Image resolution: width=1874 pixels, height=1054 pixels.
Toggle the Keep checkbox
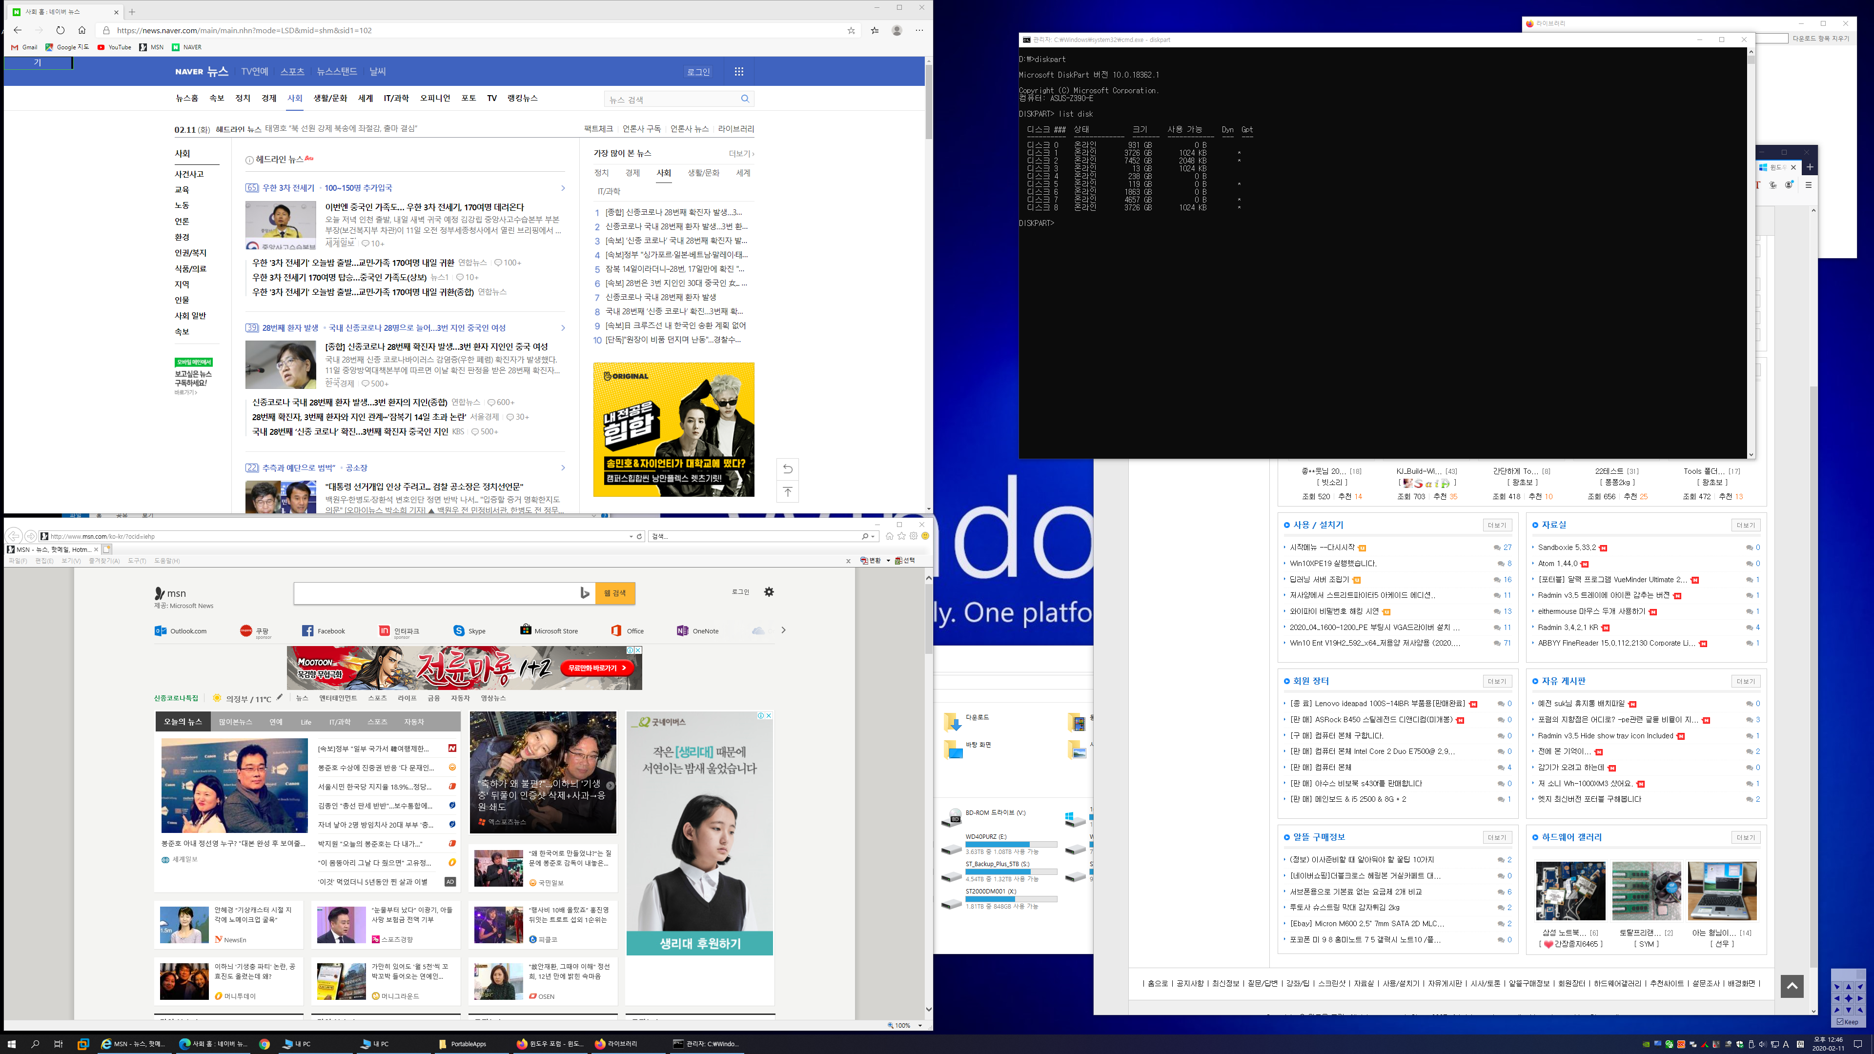pos(1840,1022)
